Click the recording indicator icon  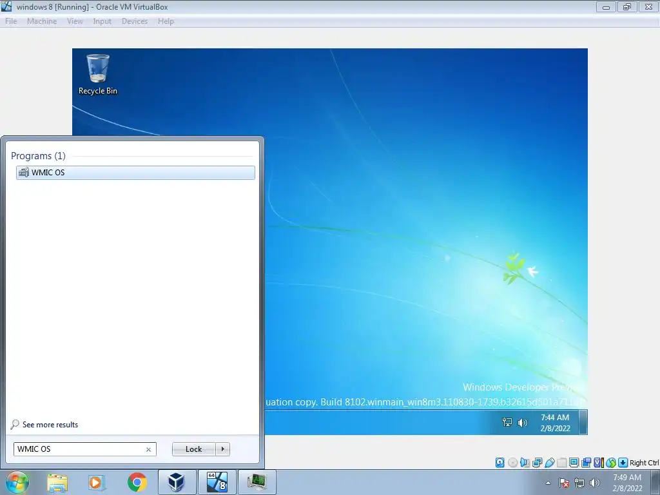[586, 463]
